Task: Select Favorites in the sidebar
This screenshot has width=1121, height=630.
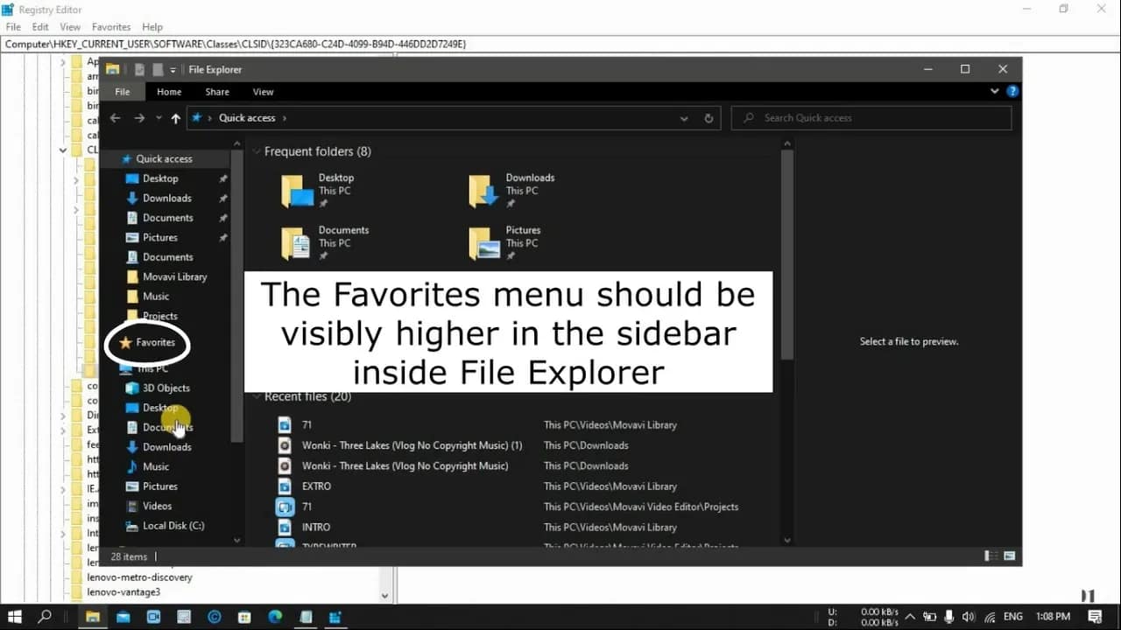Action: pyautogui.click(x=155, y=342)
